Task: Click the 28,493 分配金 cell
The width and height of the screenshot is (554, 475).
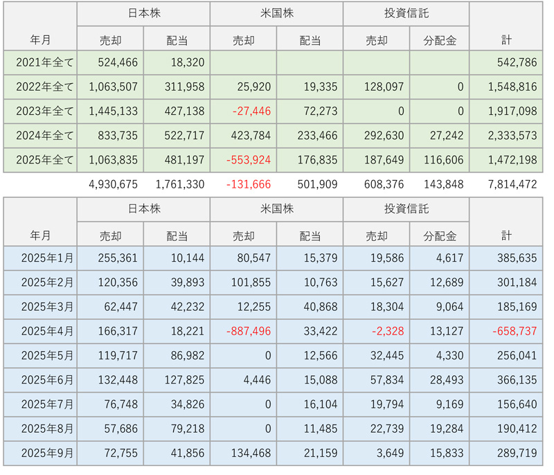Action: [447, 380]
